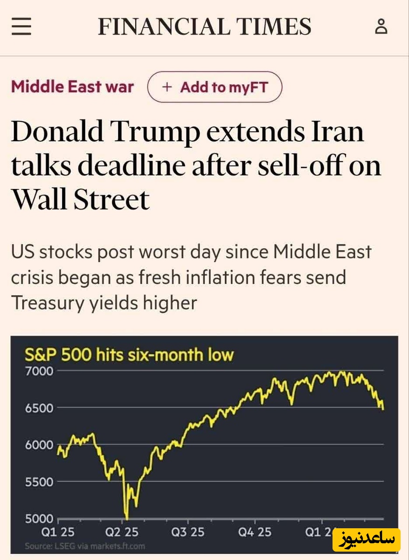Viewport: 409px width, 560px height.
Task: Click the 5500 y-axis value
Action: tap(39, 482)
